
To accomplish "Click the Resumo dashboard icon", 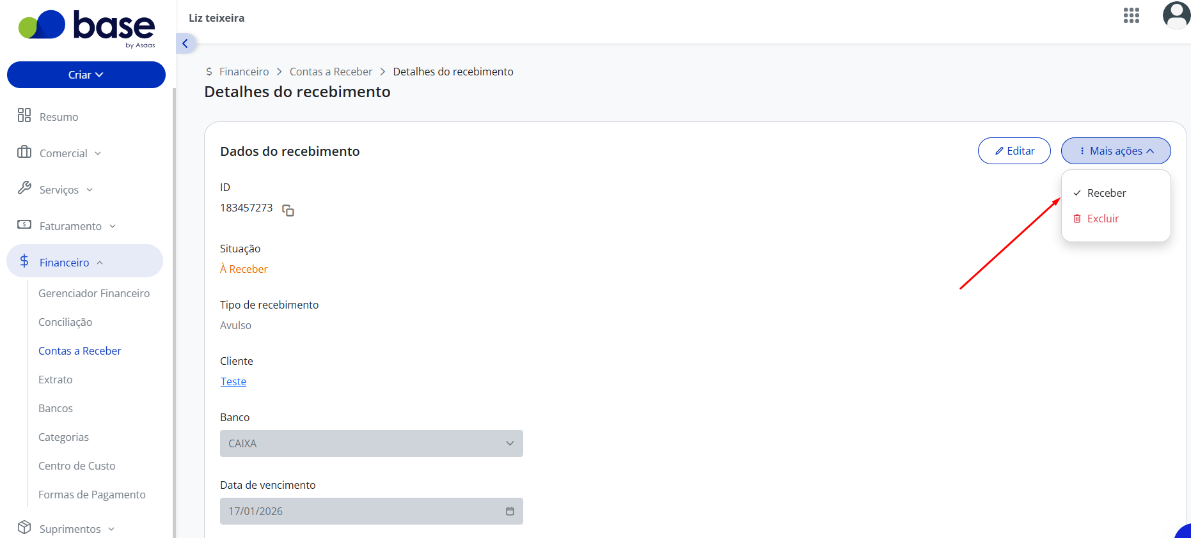I will coord(24,115).
